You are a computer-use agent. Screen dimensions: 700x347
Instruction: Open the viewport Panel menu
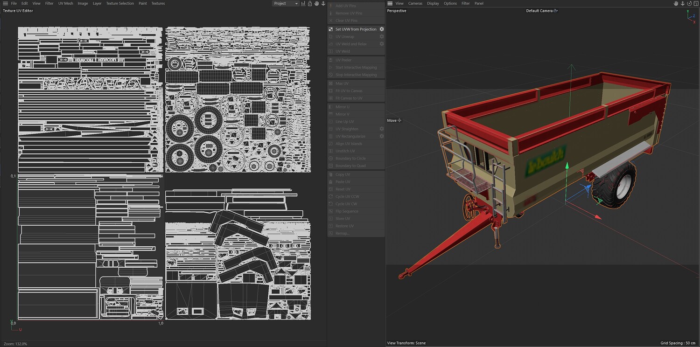coord(479,3)
